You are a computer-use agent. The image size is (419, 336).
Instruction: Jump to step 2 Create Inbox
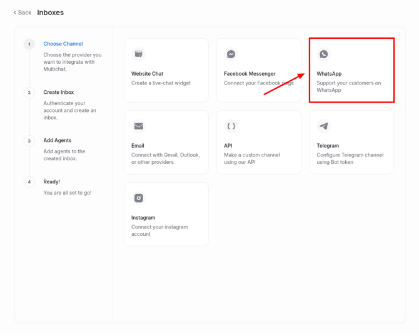tap(59, 92)
